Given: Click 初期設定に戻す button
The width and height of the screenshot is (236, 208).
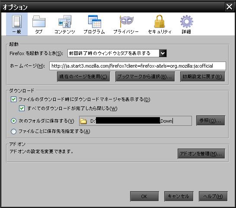Looking at the screenshot, I should 202,77.
